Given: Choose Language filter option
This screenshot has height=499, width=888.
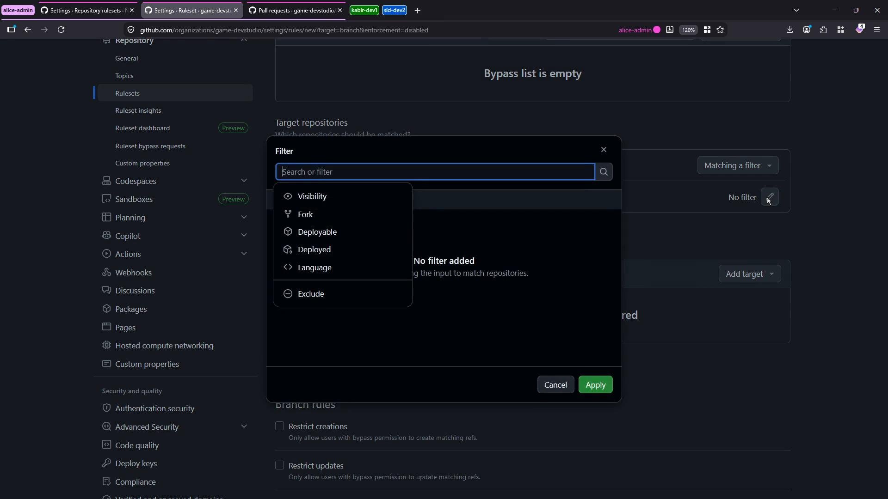Looking at the screenshot, I should (x=343, y=268).
